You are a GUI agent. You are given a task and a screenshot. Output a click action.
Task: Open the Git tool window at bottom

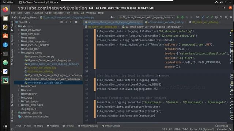18,126
